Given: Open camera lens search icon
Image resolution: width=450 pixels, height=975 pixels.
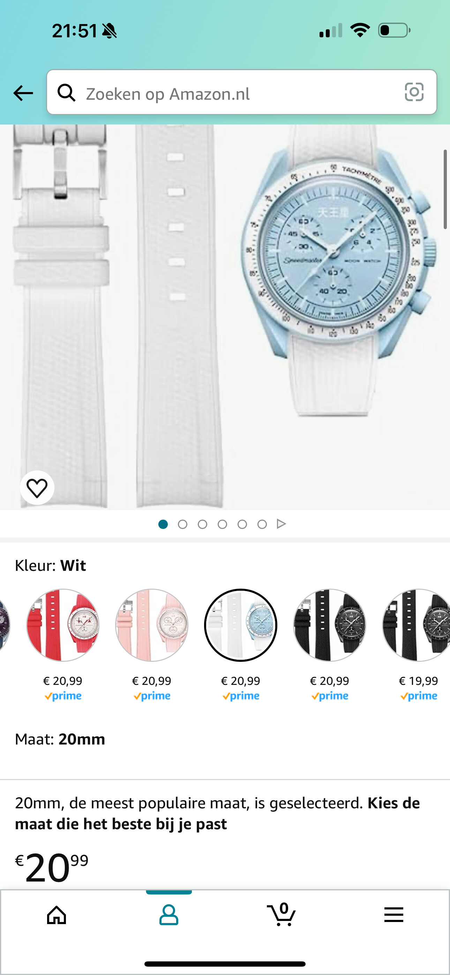Looking at the screenshot, I should tap(414, 92).
